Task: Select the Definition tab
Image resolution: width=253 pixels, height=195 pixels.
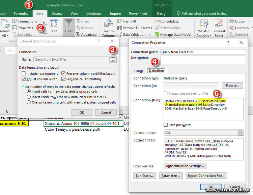Action: 156,71
